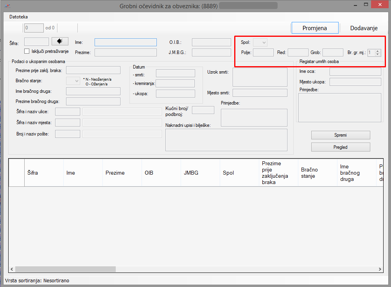
Task: Select the O.I.B. input field
Action: (x=211, y=42)
